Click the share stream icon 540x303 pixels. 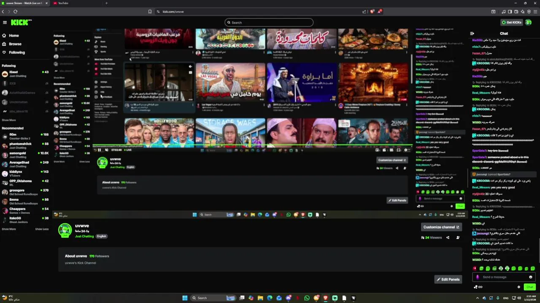pos(448,238)
